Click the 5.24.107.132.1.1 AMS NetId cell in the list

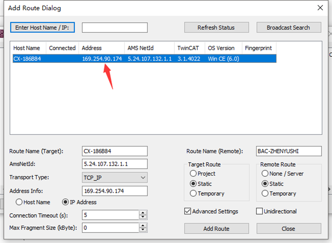150,59
